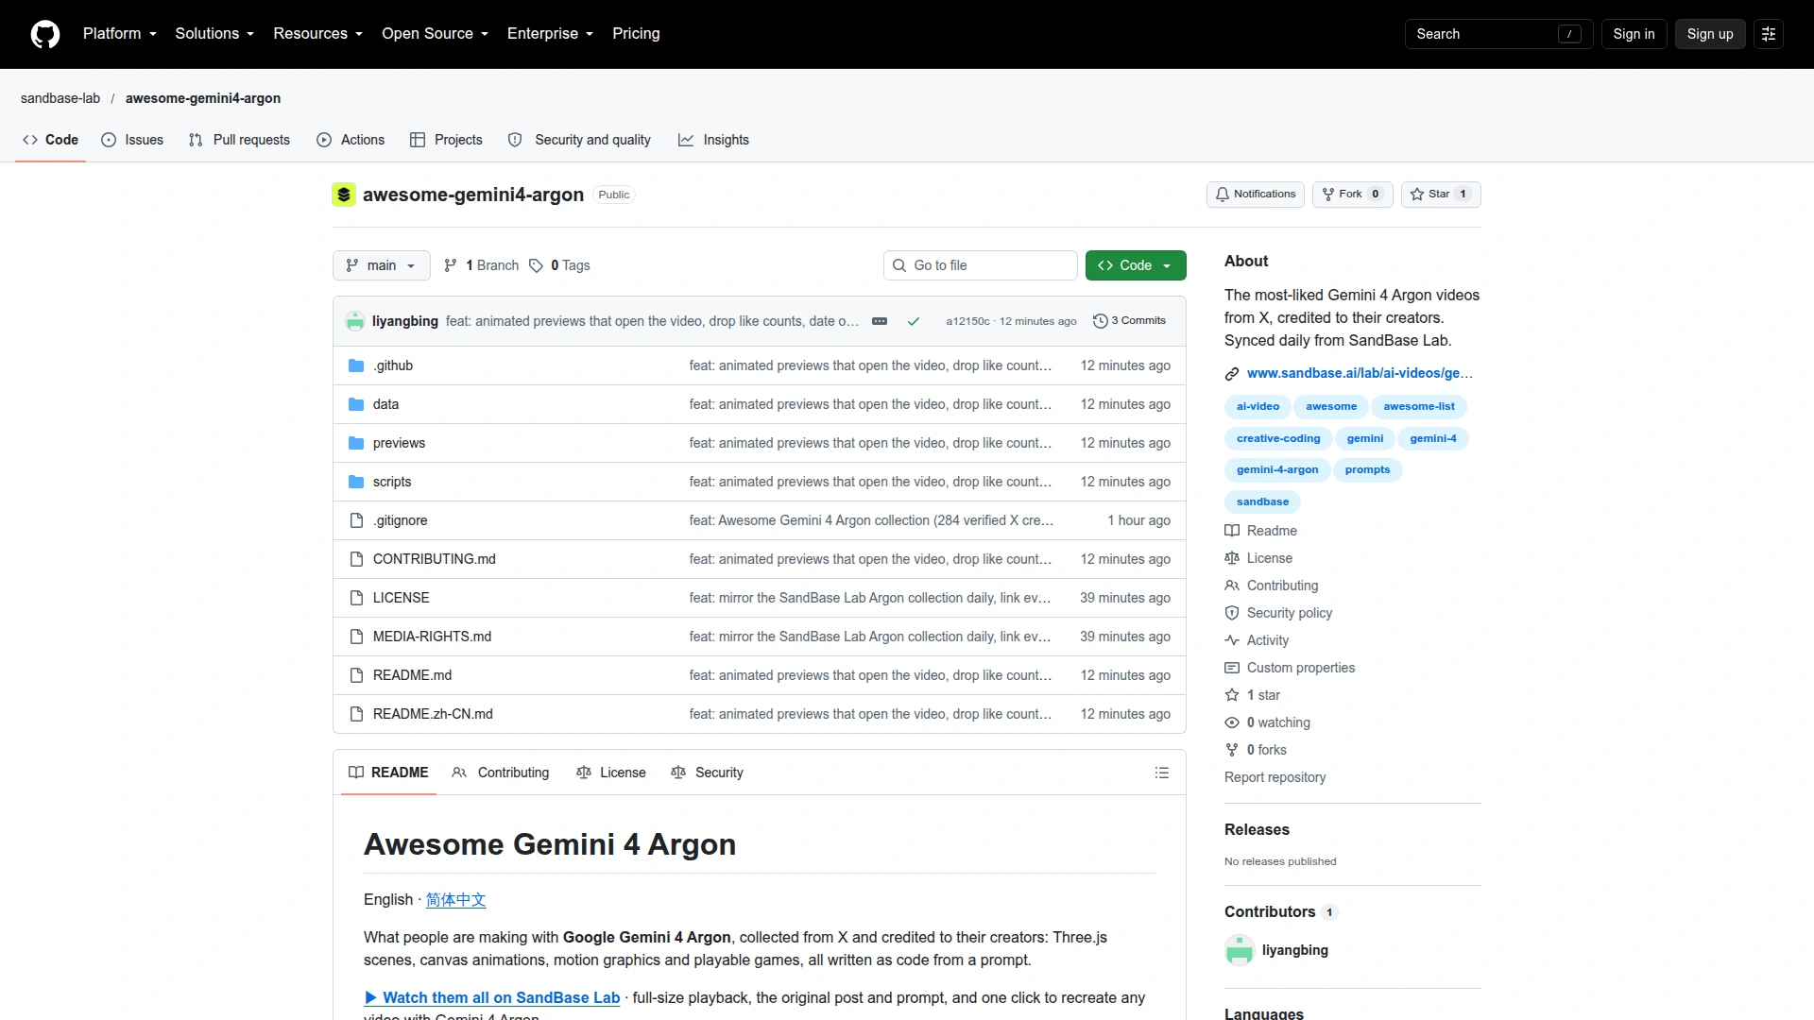Viewport: 1814px width, 1020px height.
Task: Click Sign in button
Action: click(1634, 34)
